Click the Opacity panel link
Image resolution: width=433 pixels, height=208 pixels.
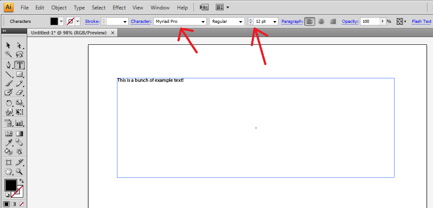click(350, 22)
